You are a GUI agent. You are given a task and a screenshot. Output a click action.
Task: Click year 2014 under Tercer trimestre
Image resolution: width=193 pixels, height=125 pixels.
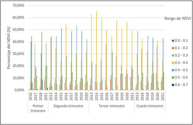[96, 97]
